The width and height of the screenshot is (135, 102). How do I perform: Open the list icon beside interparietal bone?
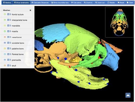tap(8, 20)
